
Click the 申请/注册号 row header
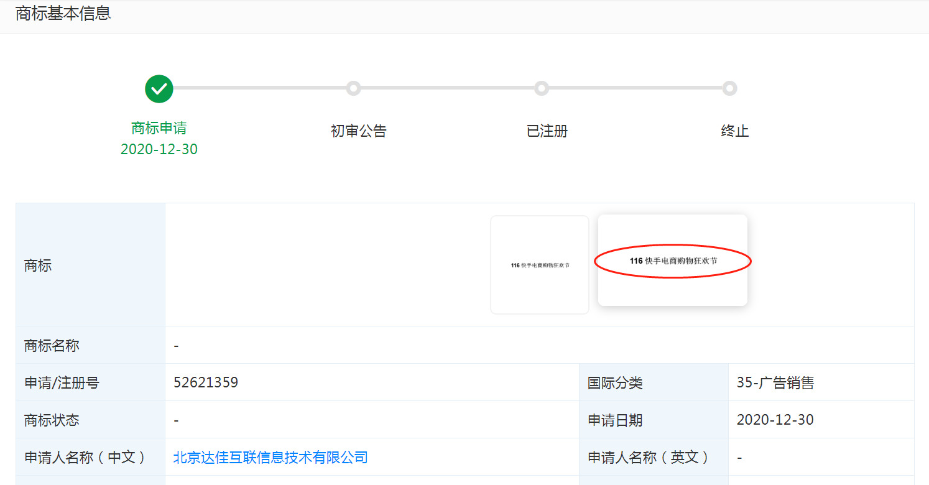point(91,382)
